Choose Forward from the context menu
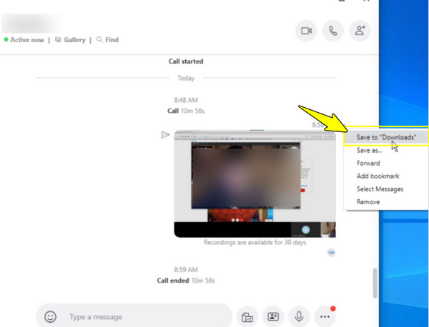 (368, 163)
